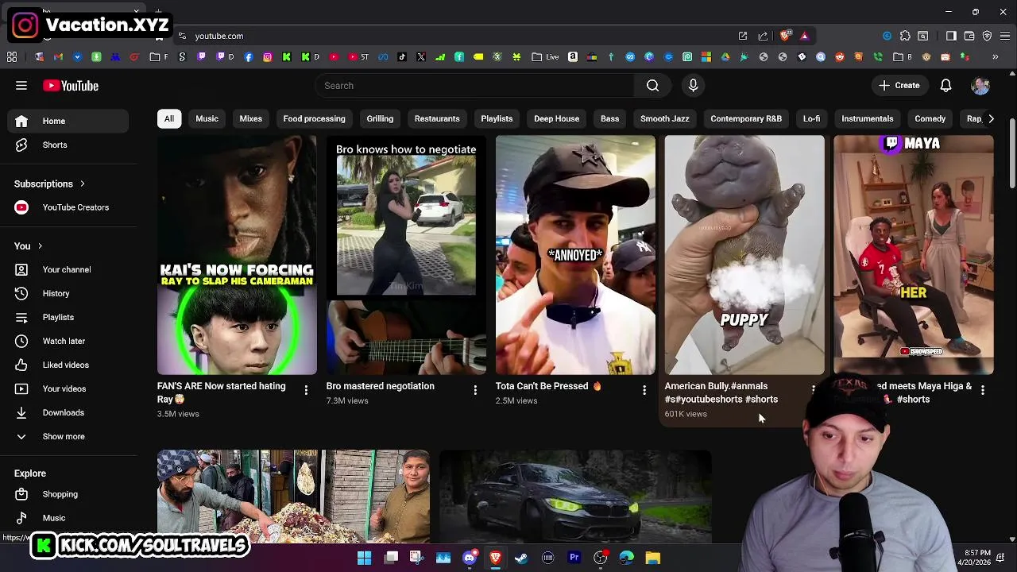1017x572 pixels.
Task: Open the notifications bell
Action: pyautogui.click(x=945, y=86)
